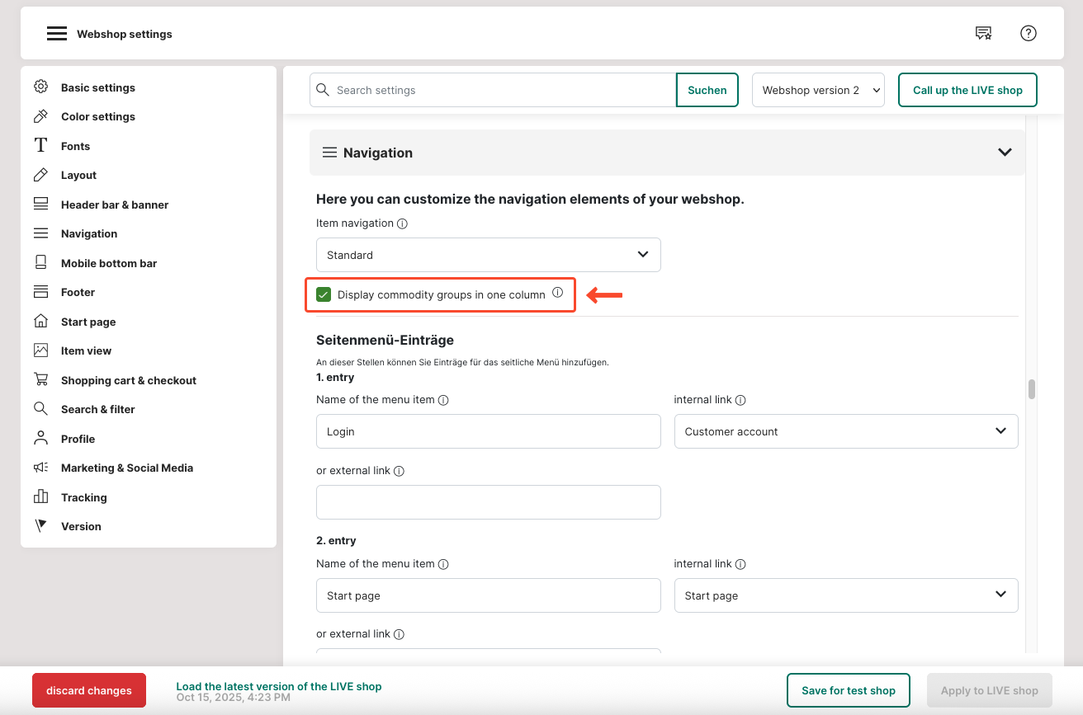Click the Color settings eyedropper icon
This screenshot has width=1083, height=715.
pos(40,116)
